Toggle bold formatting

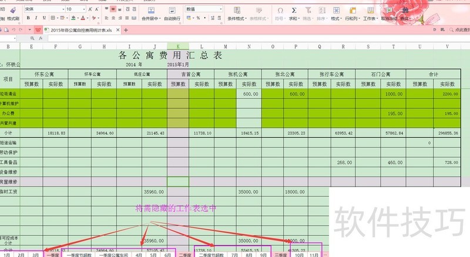pyautogui.click(x=28, y=18)
